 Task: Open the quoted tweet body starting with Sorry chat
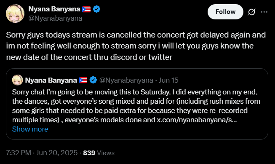pos(136,106)
